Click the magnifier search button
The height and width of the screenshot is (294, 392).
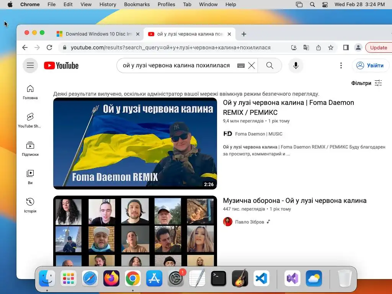coord(270,65)
